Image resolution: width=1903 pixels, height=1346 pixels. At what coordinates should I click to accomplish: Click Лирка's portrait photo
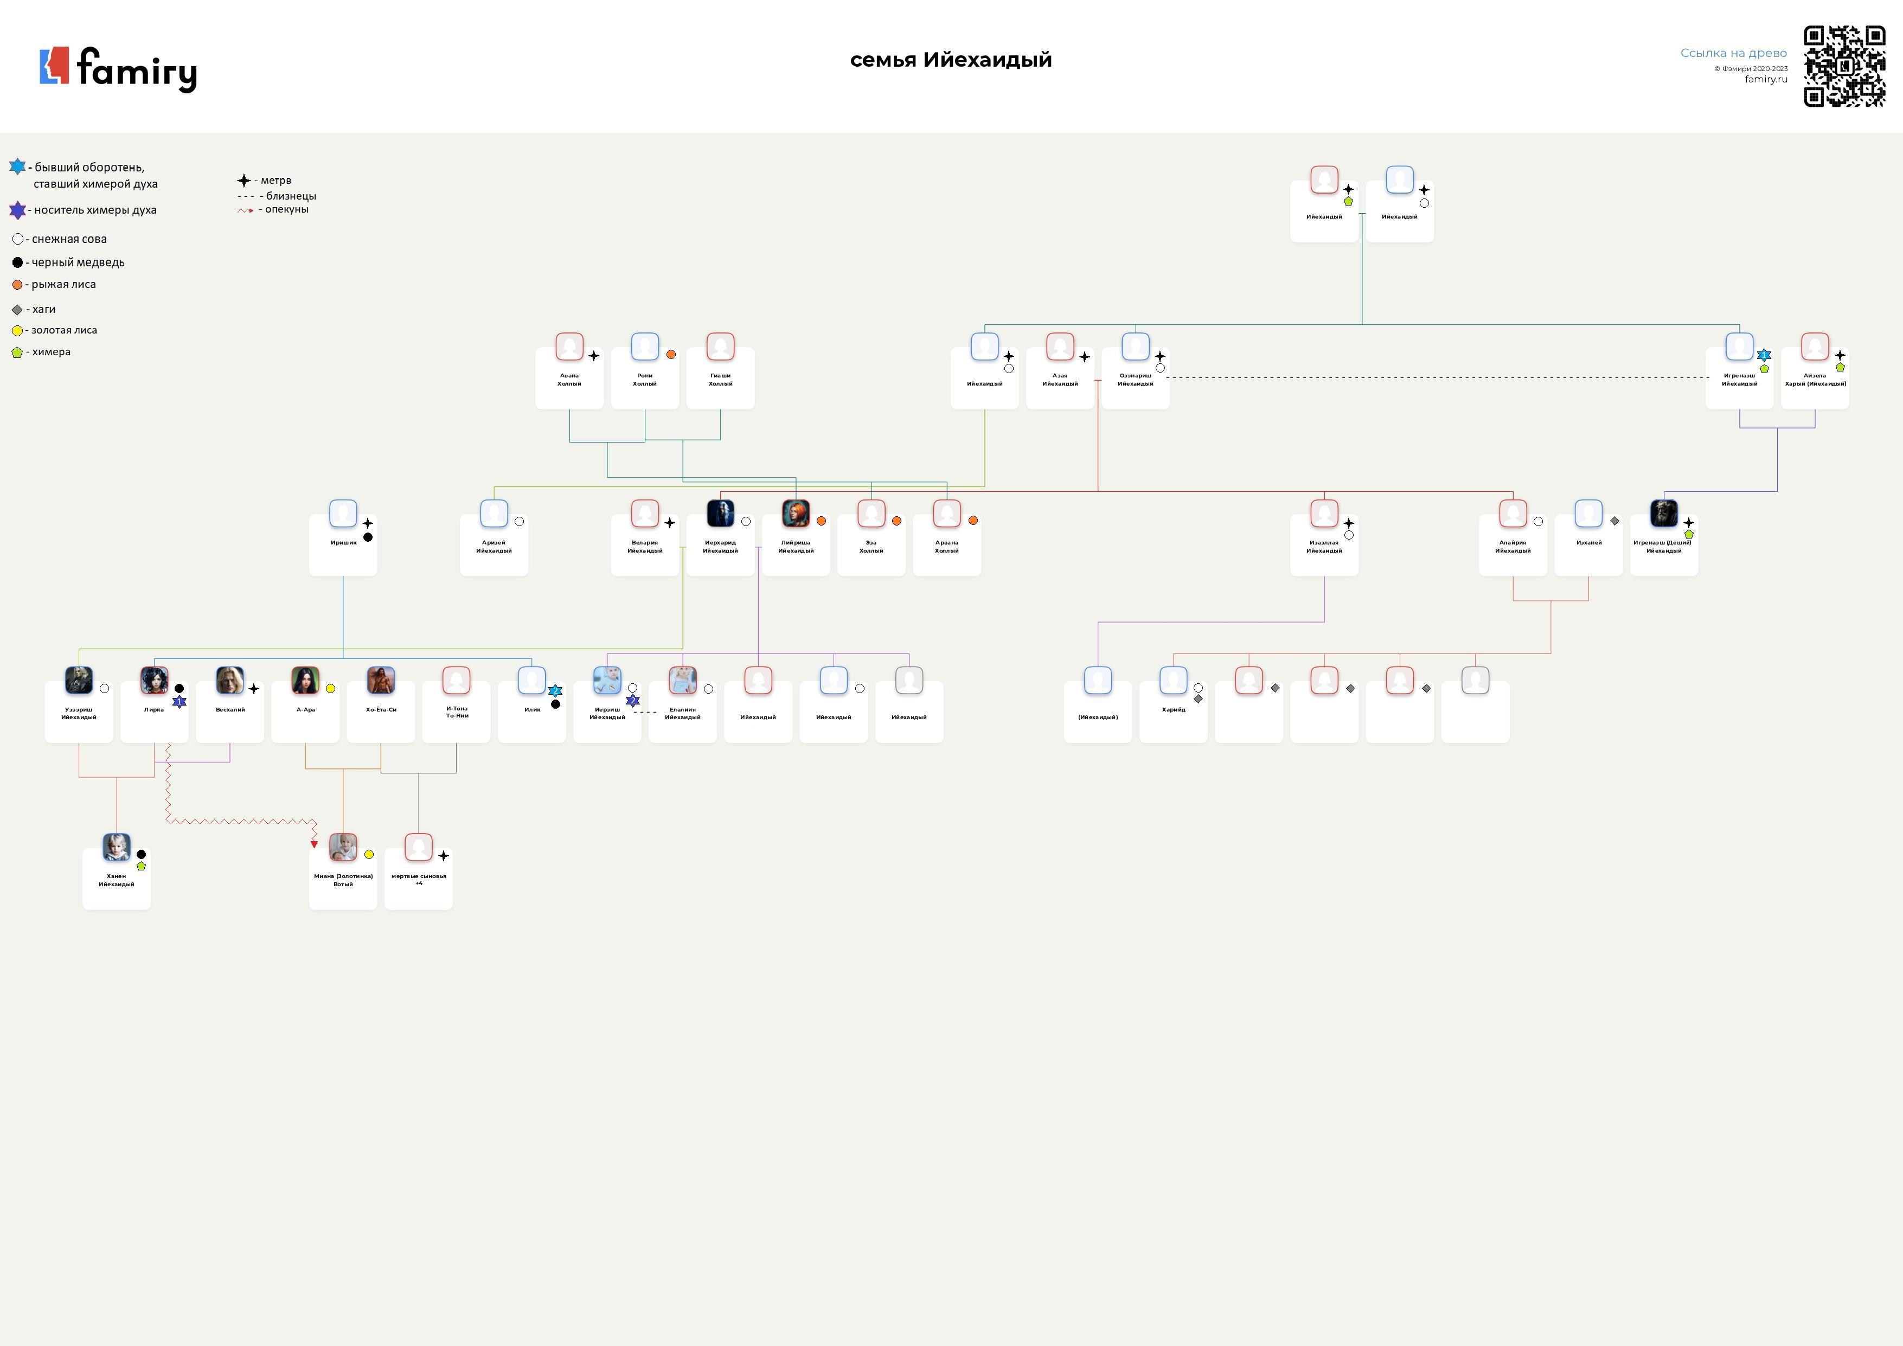pos(154,681)
